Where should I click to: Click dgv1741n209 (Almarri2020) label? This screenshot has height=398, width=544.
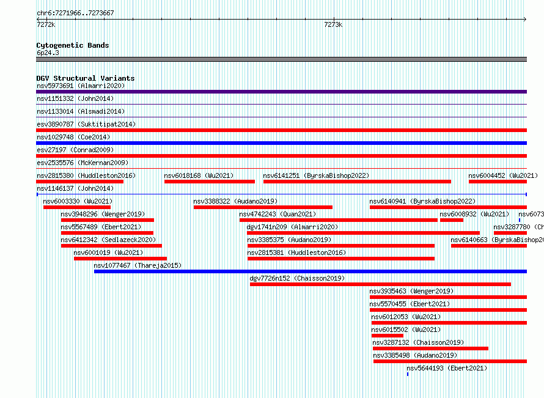(x=292, y=227)
